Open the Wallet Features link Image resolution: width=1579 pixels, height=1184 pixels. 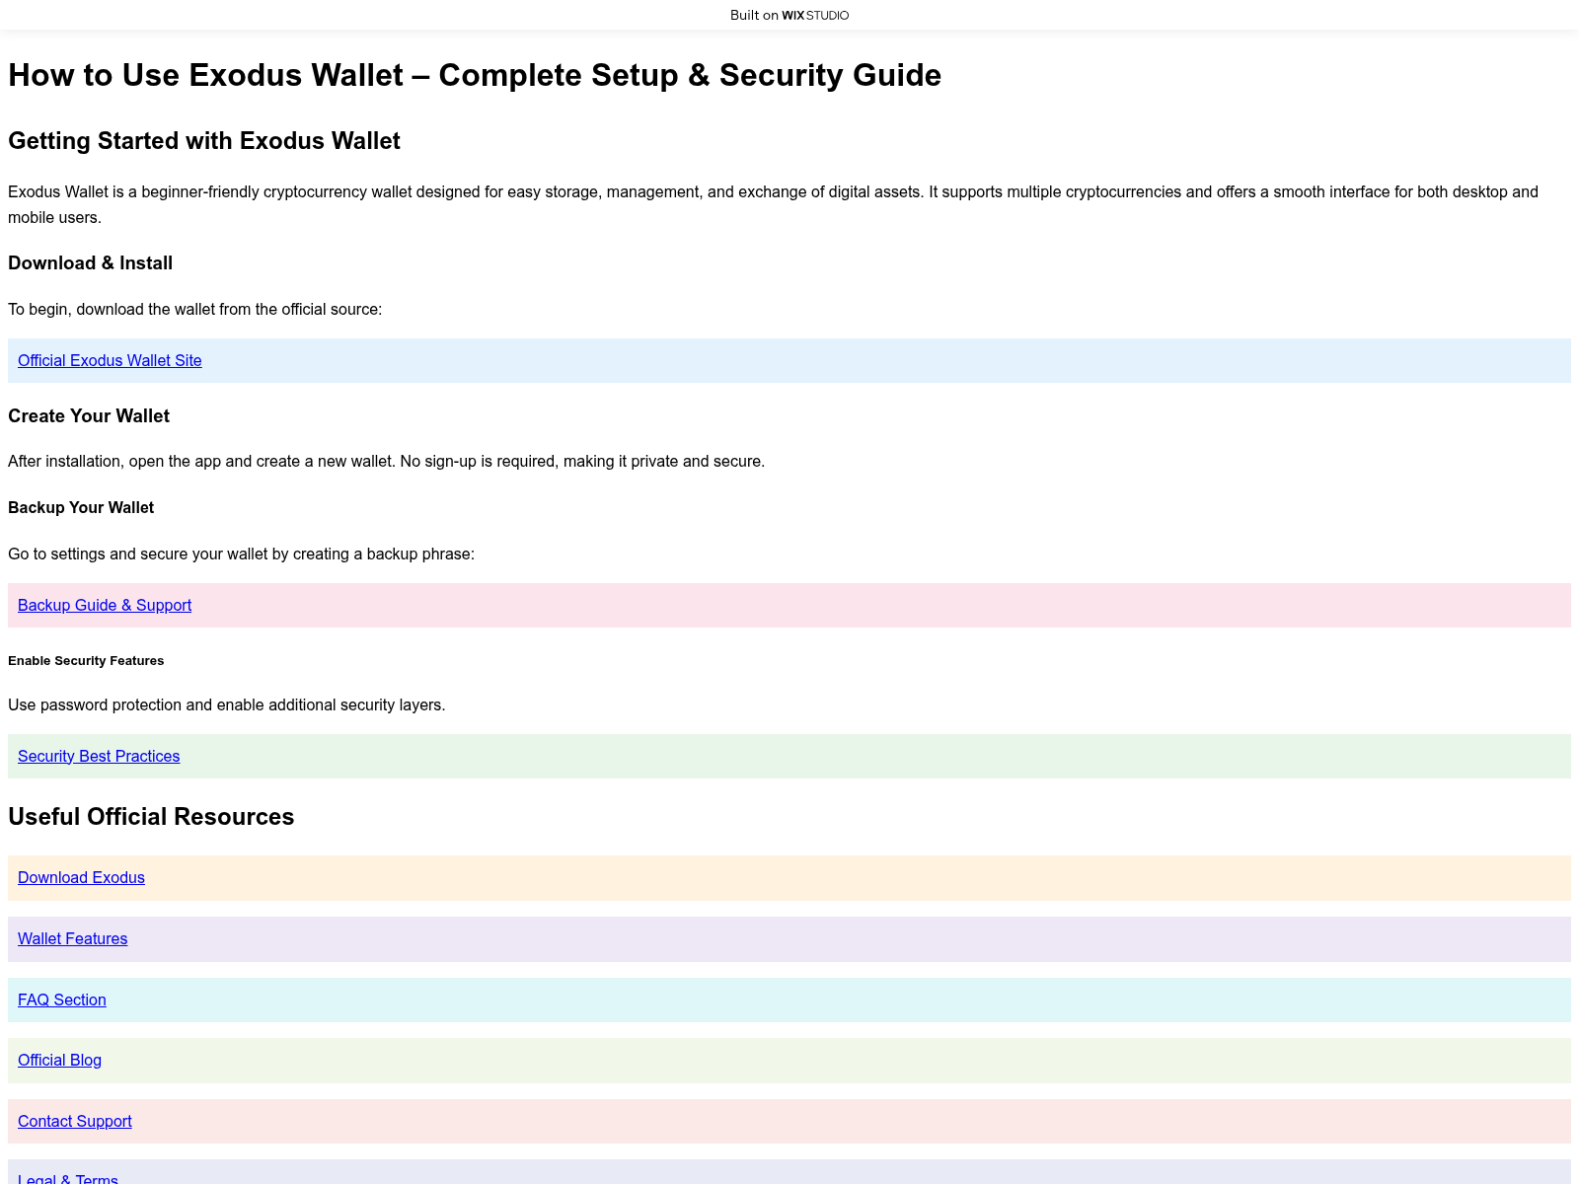click(x=73, y=939)
